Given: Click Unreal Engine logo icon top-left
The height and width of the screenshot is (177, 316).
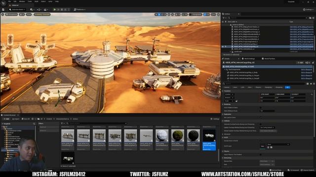Looking at the screenshot, I should click(3, 3).
